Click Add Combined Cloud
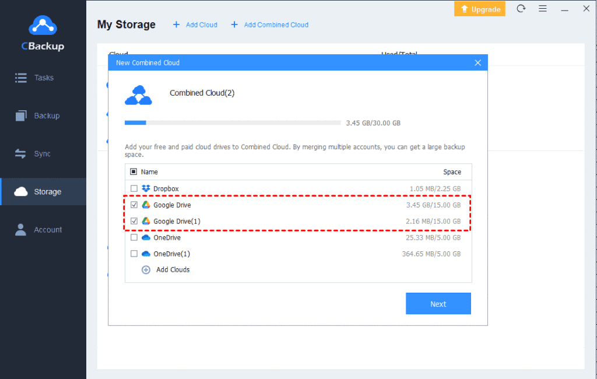The width and height of the screenshot is (597, 379). point(269,24)
